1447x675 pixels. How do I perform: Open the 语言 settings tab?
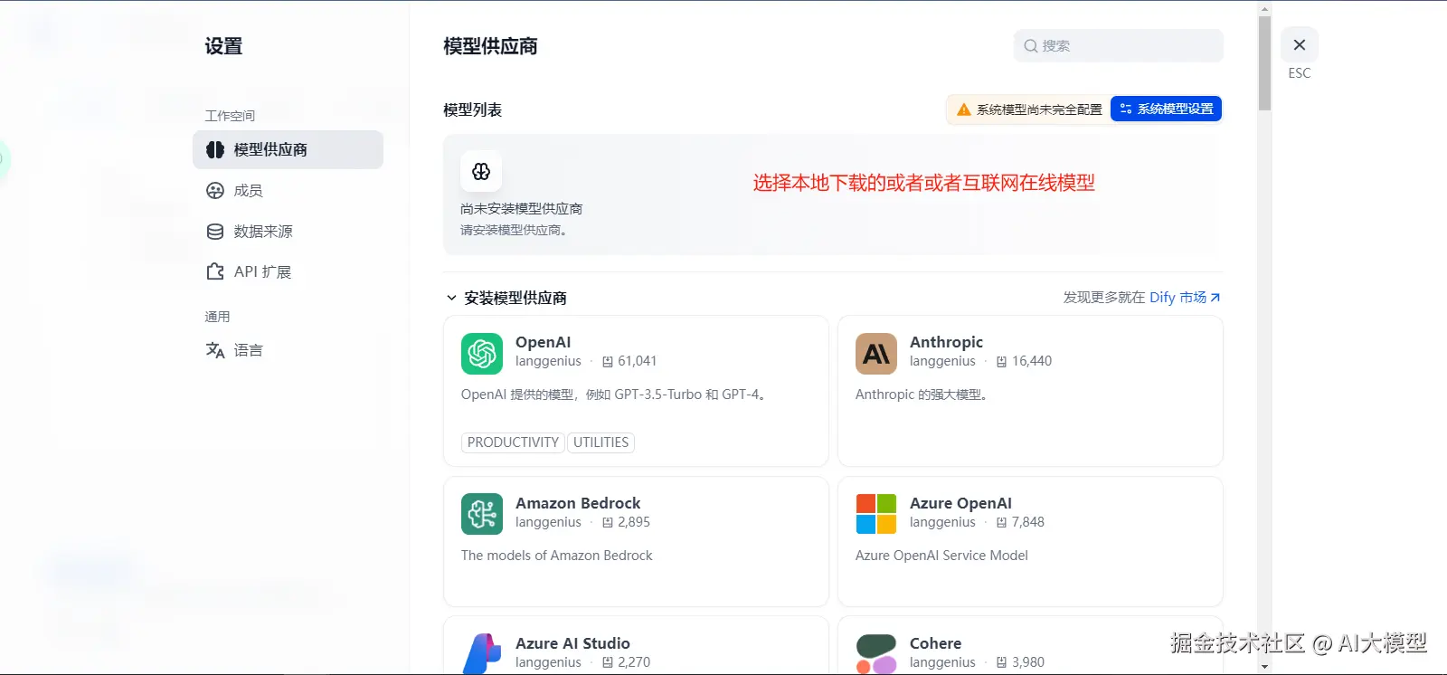[x=288, y=350]
